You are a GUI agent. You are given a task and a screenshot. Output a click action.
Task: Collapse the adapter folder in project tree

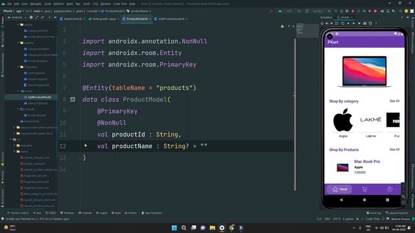18,43
